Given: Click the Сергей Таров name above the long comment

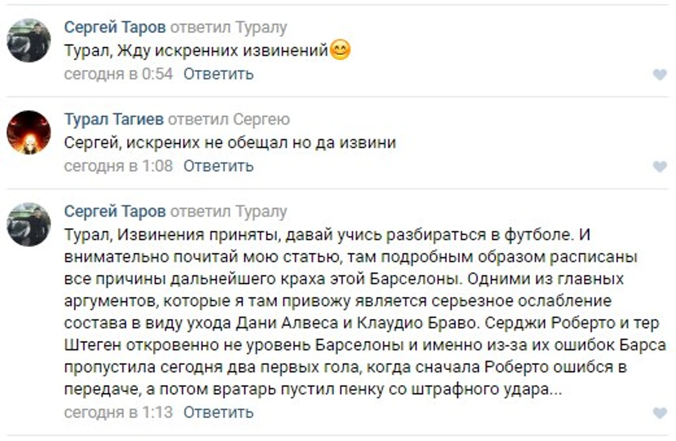Looking at the screenshot, I should coord(115,211).
